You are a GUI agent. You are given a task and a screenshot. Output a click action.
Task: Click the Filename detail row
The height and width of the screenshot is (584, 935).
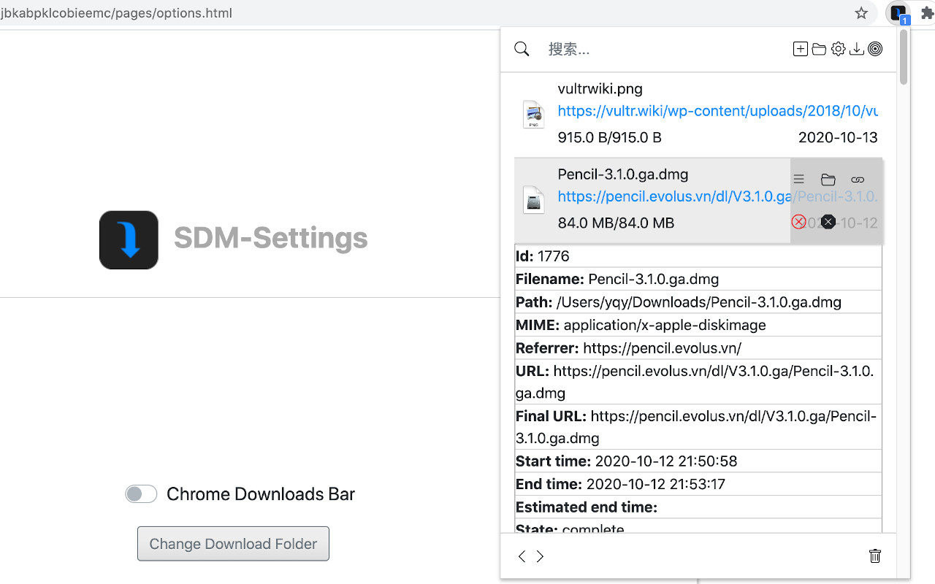698,279
